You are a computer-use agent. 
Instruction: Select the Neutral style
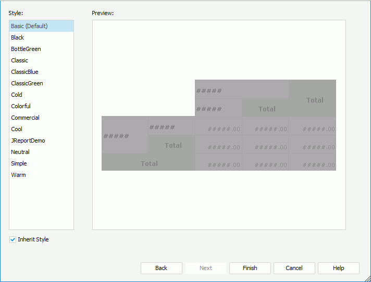(x=20, y=152)
